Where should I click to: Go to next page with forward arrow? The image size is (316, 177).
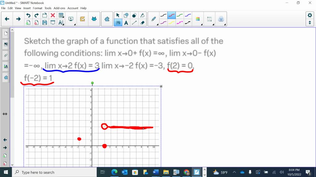tap(18, 18)
